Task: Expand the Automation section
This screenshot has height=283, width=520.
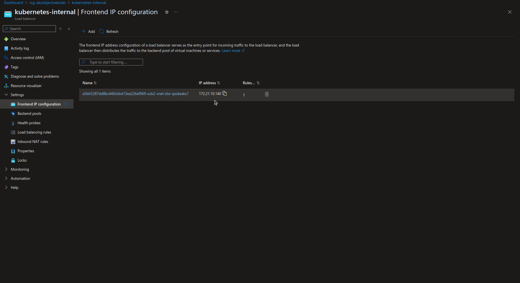Action: click(x=6, y=178)
